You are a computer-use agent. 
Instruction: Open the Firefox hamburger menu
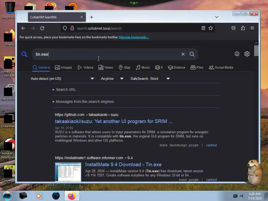(x=252, y=28)
